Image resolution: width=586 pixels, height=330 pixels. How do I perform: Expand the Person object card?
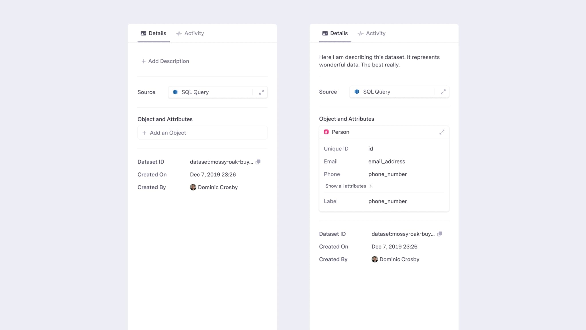(442, 132)
